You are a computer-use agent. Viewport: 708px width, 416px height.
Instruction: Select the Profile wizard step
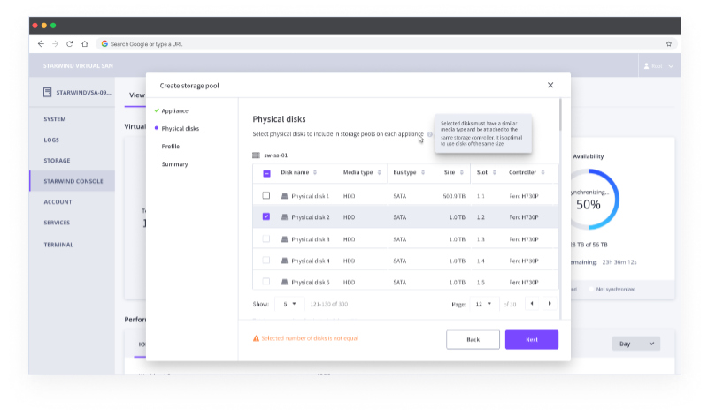[x=171, y=147]
